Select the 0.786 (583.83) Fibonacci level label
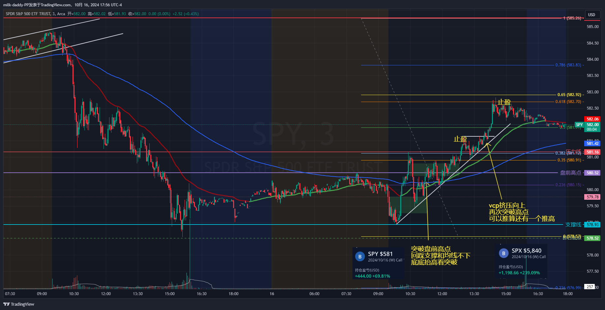 coord(568,65)
